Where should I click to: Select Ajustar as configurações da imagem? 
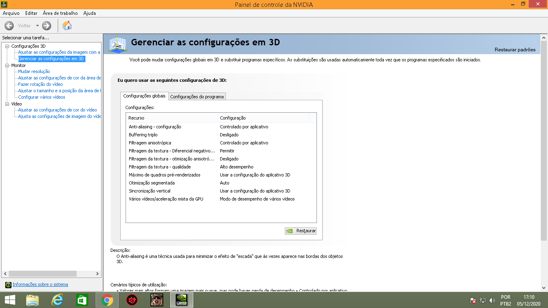(x=59, y=52)
